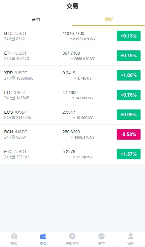Open the ETH /USDT trading pair
The height and width of the screenshot is (247, 145).
[x=15, y=53]
